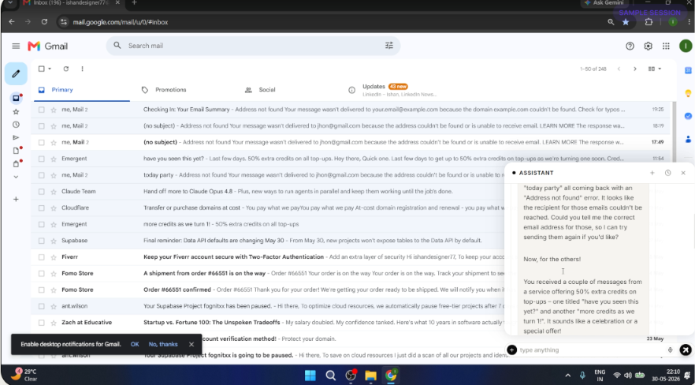This screenshot has width=695, height=385.
Task: Open Drafts icon in sidebar
Action: pos(16,151)
